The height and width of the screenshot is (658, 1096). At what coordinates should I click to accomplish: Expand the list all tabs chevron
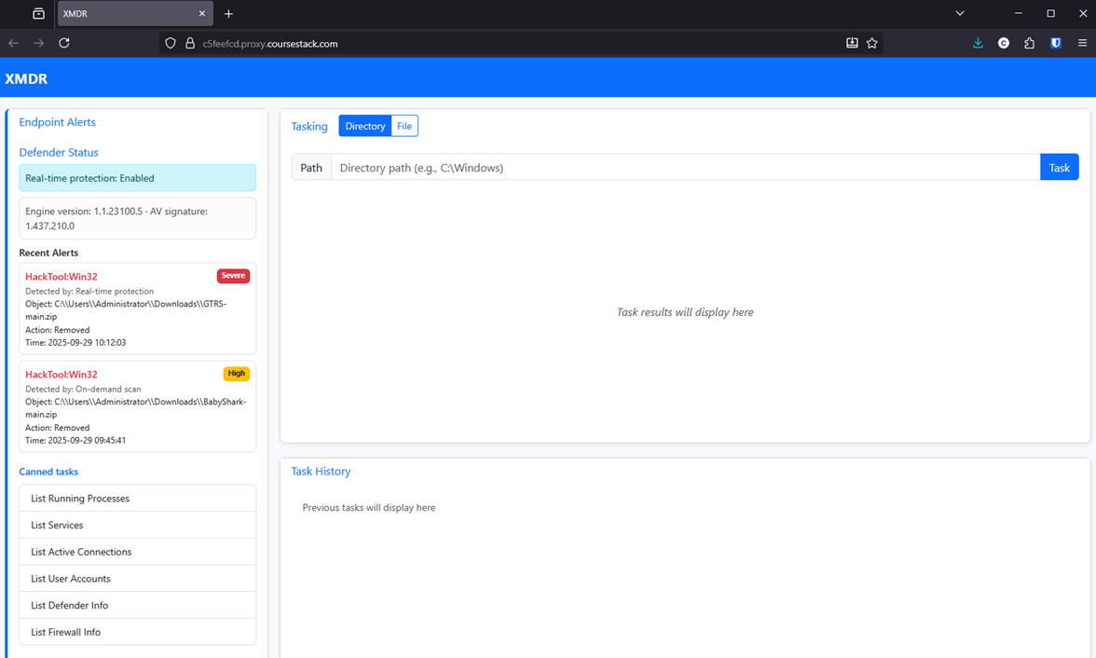pyautogui.click(x=960, y=14)
